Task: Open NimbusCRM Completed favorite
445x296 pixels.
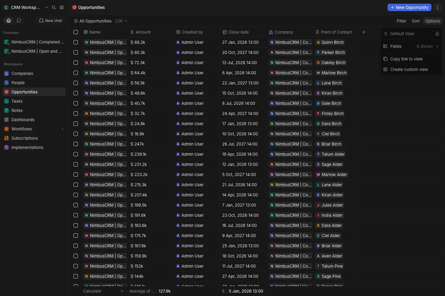Action: pos(34,42)
